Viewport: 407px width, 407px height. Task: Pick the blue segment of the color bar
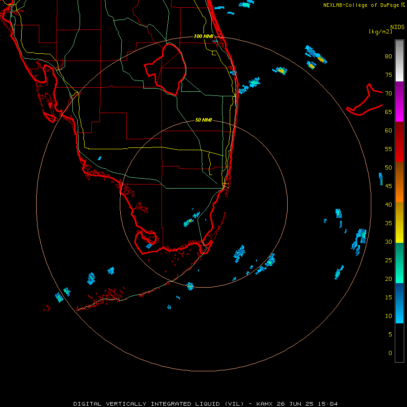point(399,303)
